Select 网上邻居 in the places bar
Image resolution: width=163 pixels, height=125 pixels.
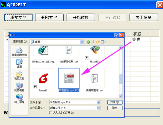19,99
